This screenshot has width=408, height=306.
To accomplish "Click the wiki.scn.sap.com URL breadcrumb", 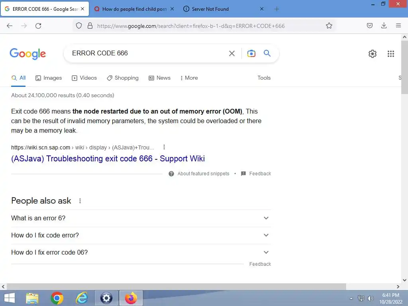I will click(82, 147).
